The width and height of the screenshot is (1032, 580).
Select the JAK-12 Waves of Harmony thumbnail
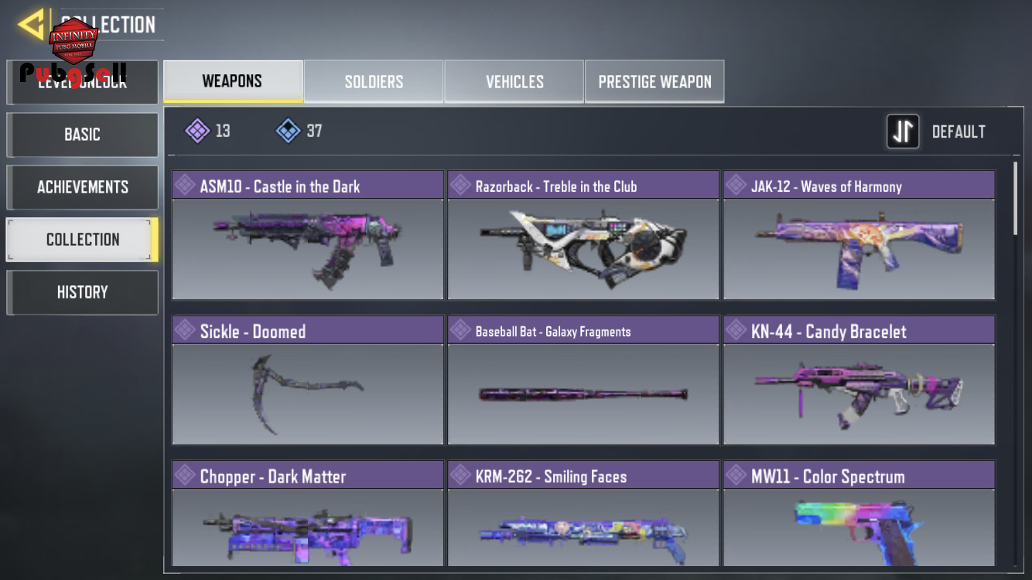[x=859, y=249]
